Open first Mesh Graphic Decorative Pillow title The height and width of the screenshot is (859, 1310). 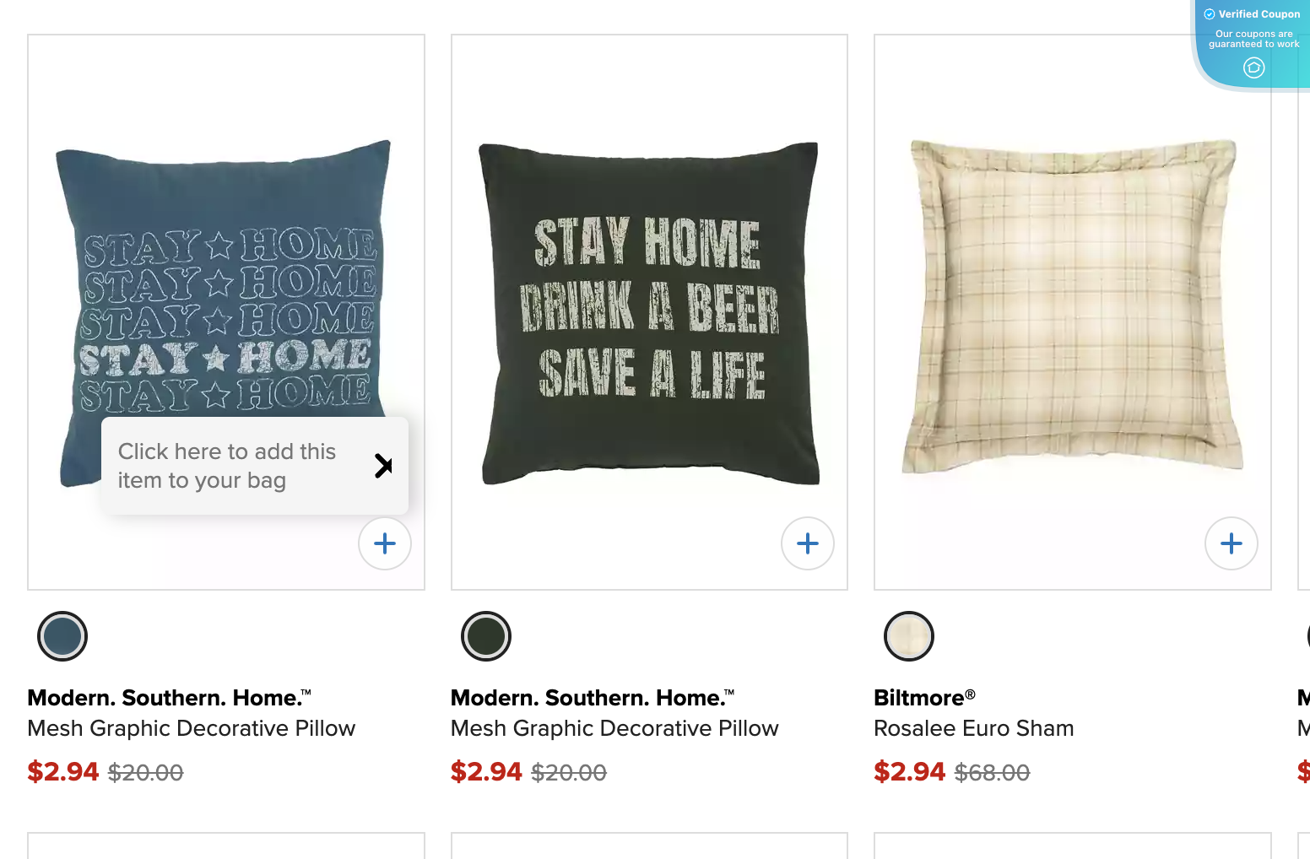click(x=191, y=728)
